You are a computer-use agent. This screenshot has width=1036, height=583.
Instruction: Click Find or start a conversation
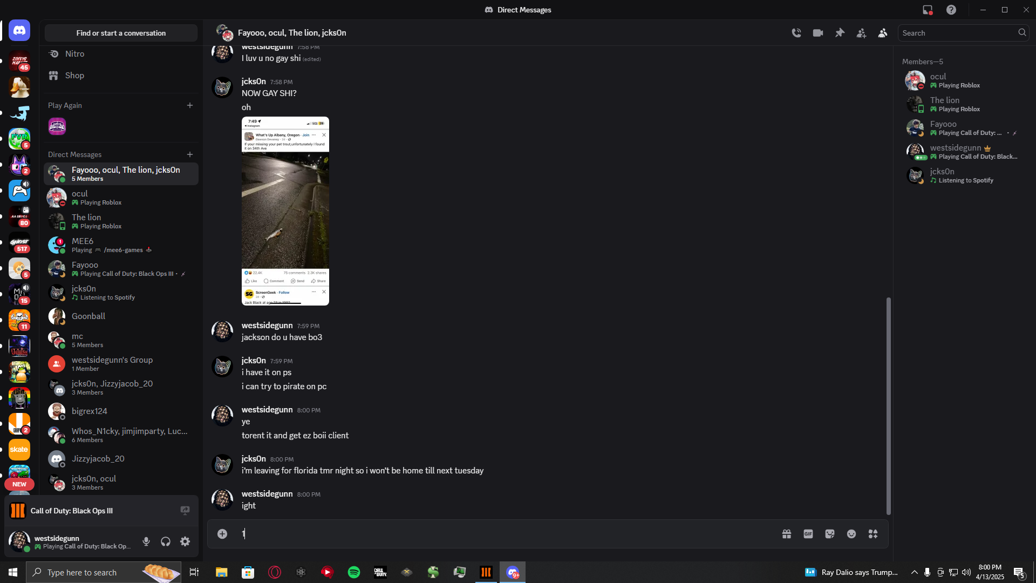[121, 33]
